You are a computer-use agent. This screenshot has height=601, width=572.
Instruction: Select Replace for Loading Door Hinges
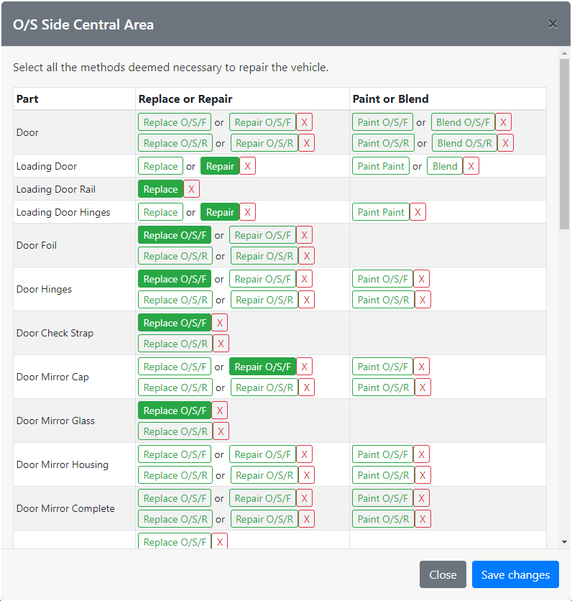(160, 212)
